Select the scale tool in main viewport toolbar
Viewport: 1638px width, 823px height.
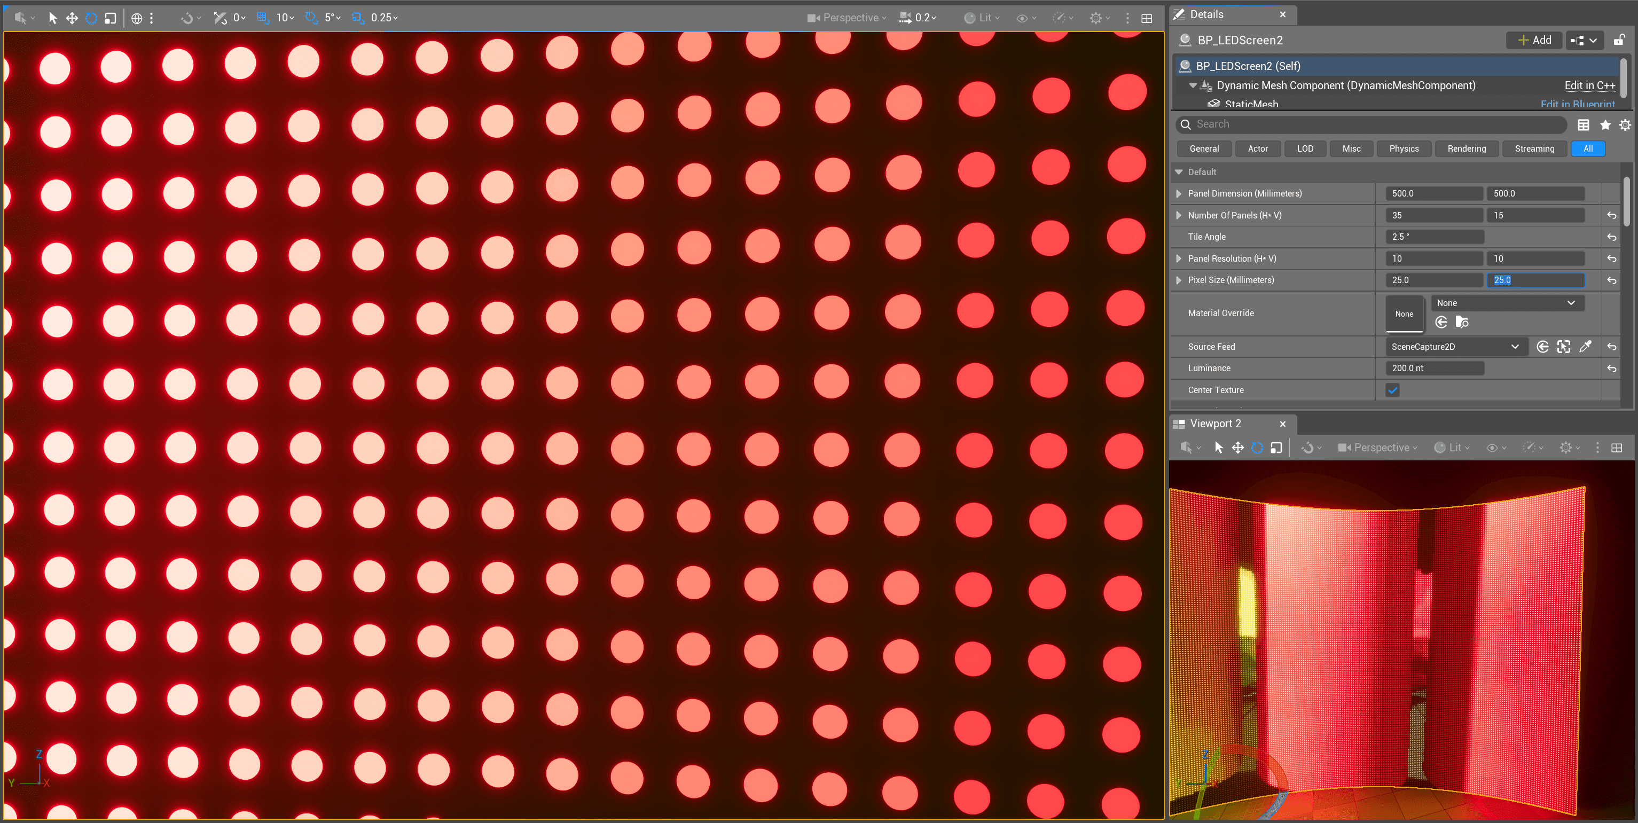pos(110,18)
